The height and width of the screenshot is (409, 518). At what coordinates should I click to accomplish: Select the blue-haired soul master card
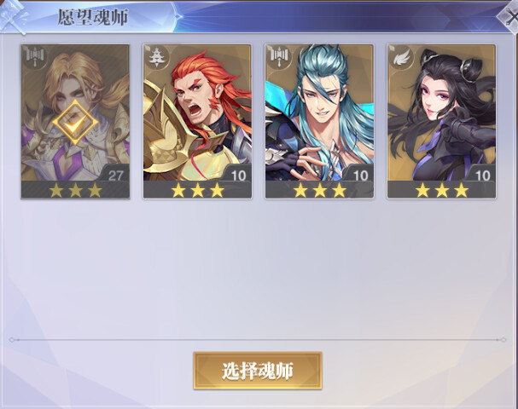tap(319, 121)
